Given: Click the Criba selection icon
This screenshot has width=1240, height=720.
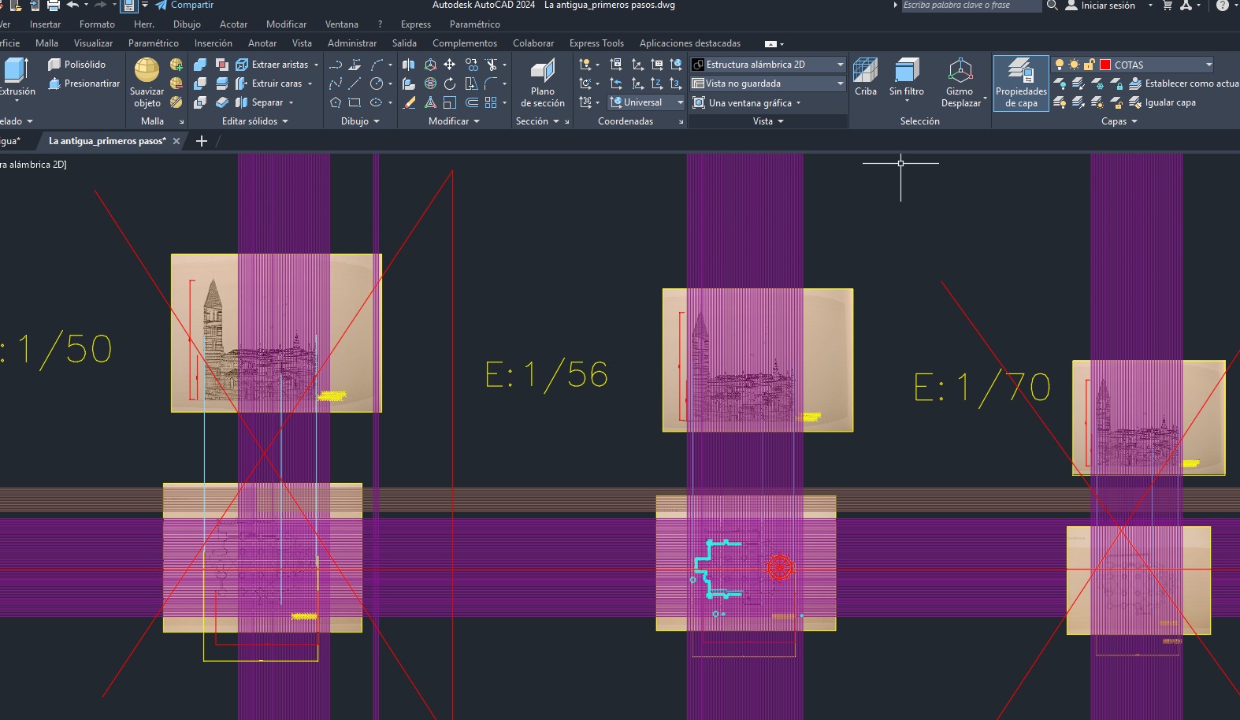Looking at the screenshot, I should point(866,77).
